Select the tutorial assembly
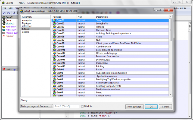Viewport: 193px width, 120px height. tap(26, 29)
